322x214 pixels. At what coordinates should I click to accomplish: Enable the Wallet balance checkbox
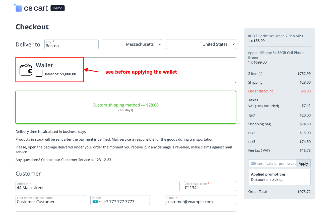(39, 73)
